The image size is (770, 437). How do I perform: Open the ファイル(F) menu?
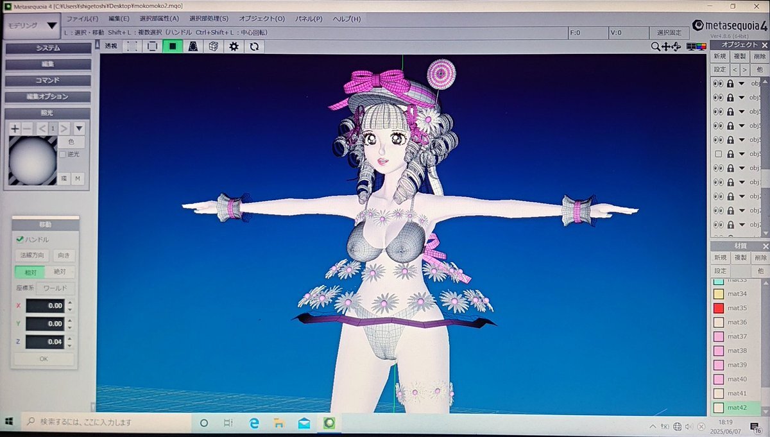point(83,19)
